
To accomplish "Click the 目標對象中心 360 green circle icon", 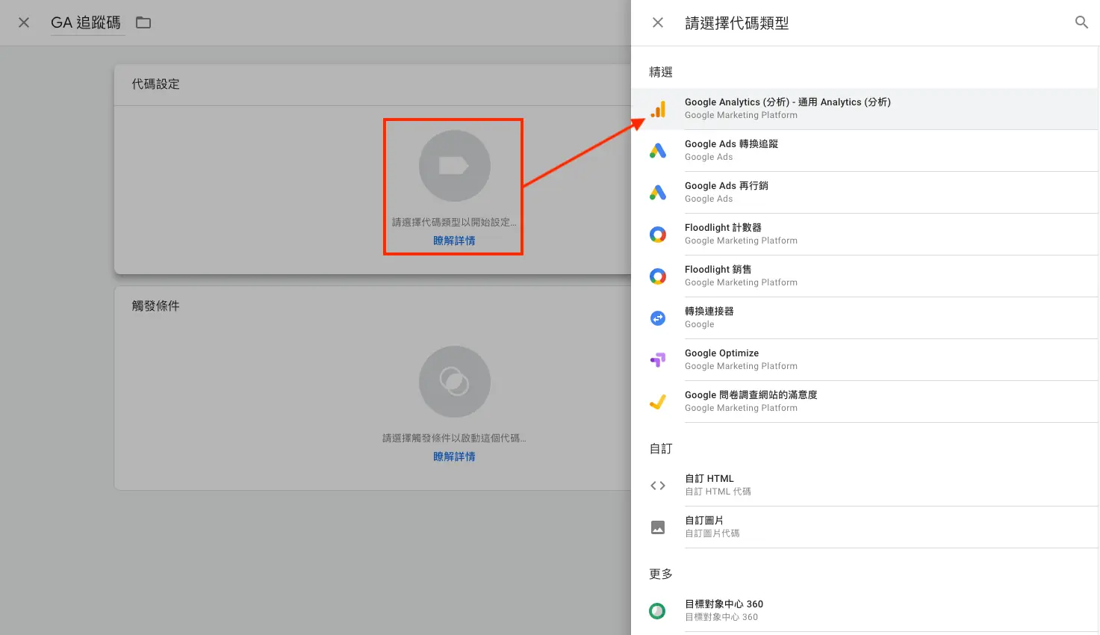I will tap(658, 611).
